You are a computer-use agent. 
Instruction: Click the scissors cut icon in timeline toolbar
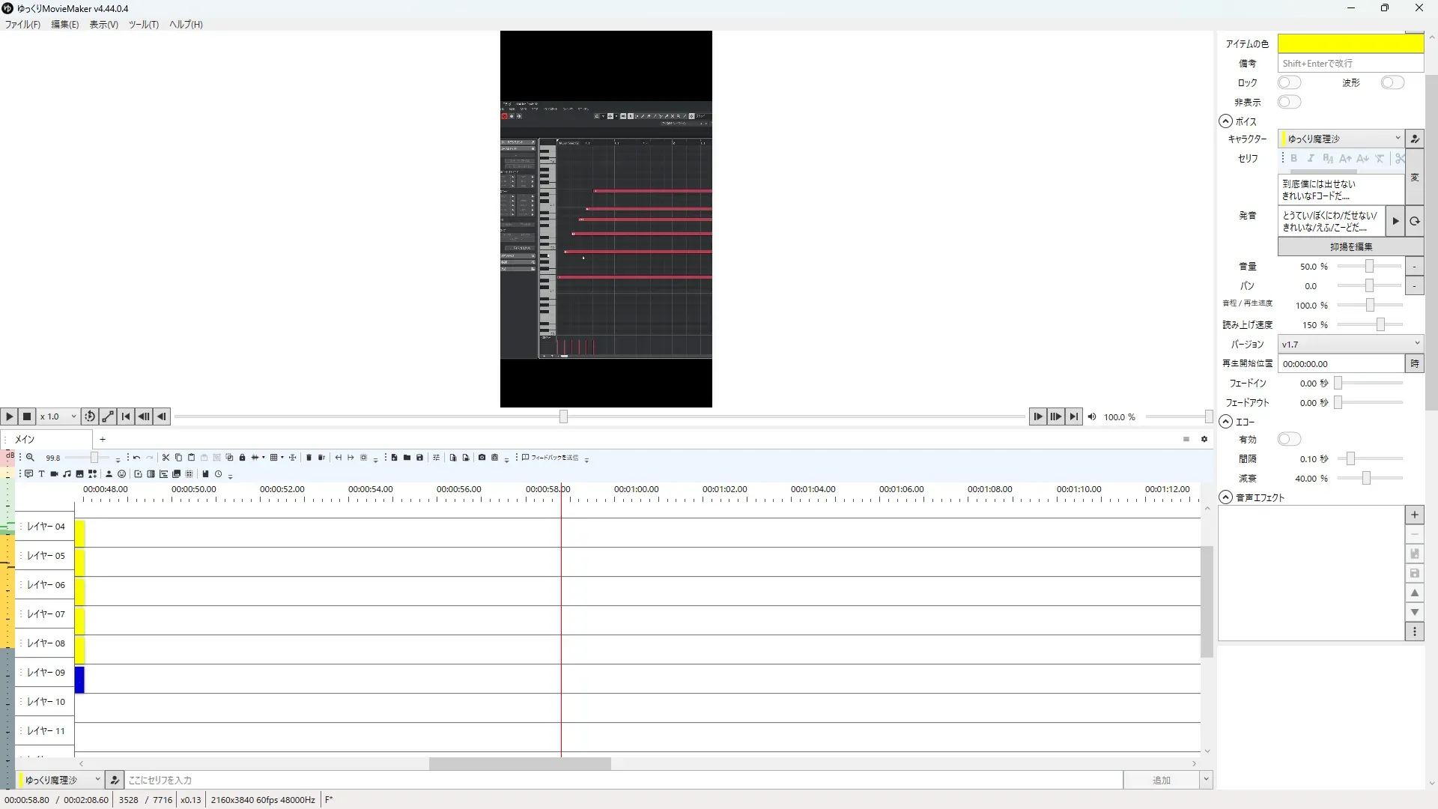[166, 458]
